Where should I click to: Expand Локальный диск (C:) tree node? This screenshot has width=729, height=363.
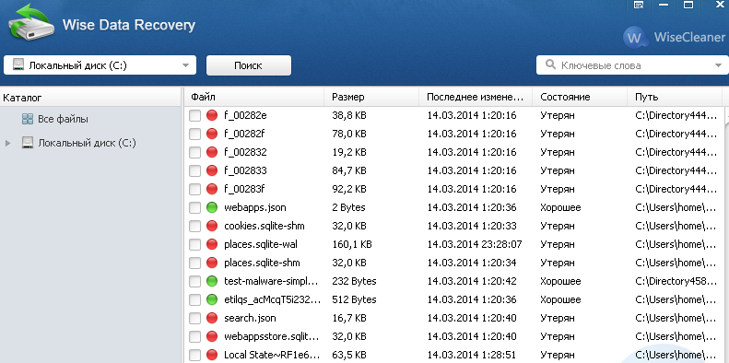[x=7, y=143]
